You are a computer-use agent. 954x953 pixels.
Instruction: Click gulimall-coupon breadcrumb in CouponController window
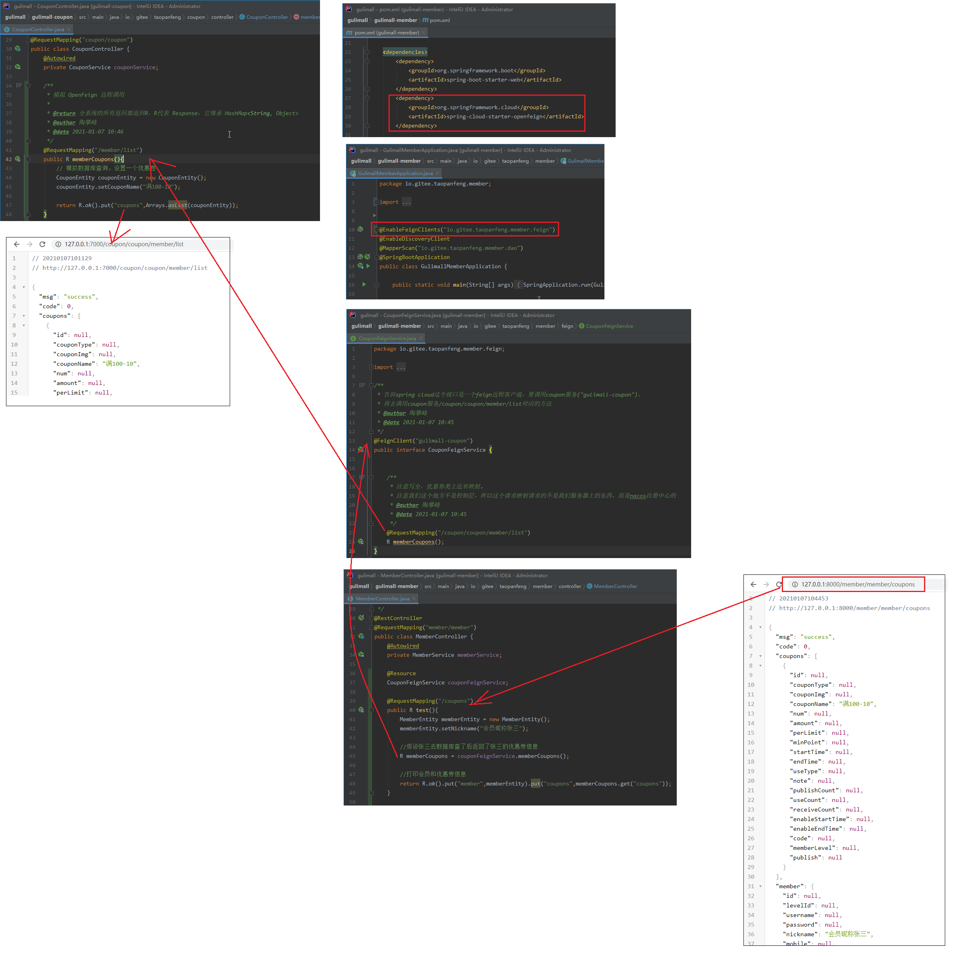[52, 17]
